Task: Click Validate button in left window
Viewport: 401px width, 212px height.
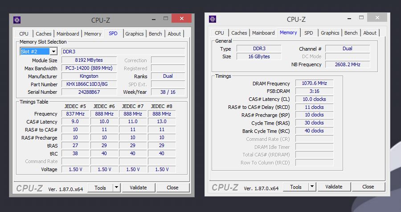Action: pos(139,188)
